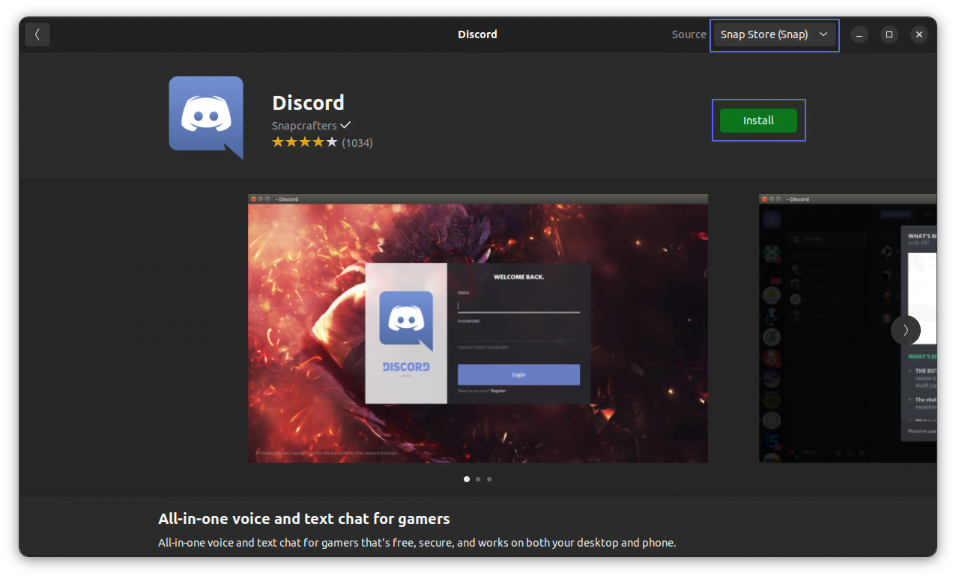Click the Snapcrafters verified checkmark
Screen dimensions: 956x578
point(345,124)
